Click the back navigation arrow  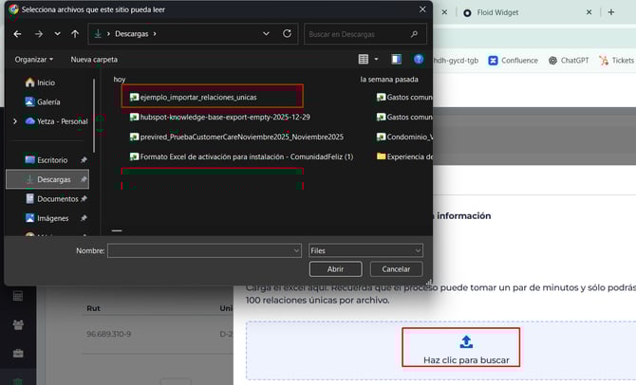tap(17, 34)
